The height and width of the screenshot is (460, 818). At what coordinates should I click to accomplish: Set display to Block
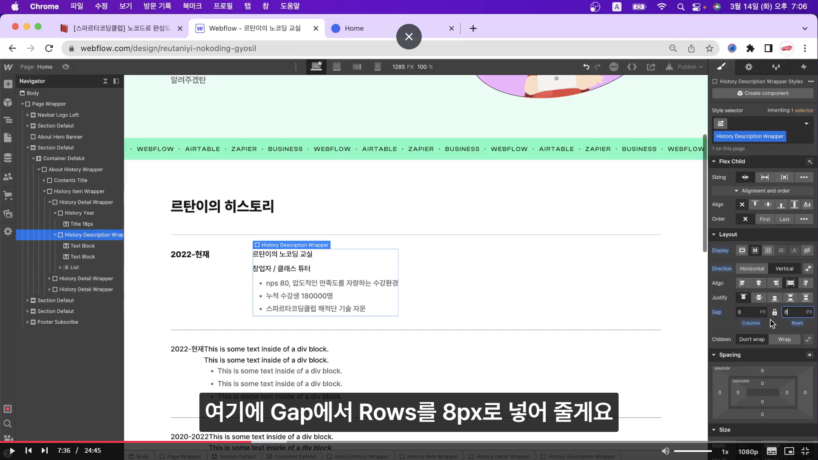click(x=742, y=250)
